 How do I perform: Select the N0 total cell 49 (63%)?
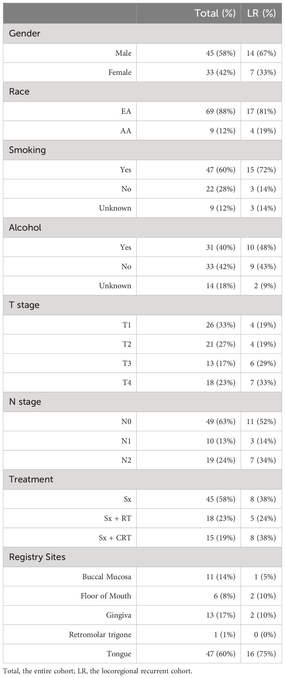coord(221,421)
